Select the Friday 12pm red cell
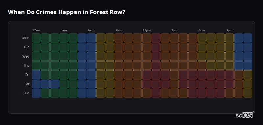 [x=147, y=75]
